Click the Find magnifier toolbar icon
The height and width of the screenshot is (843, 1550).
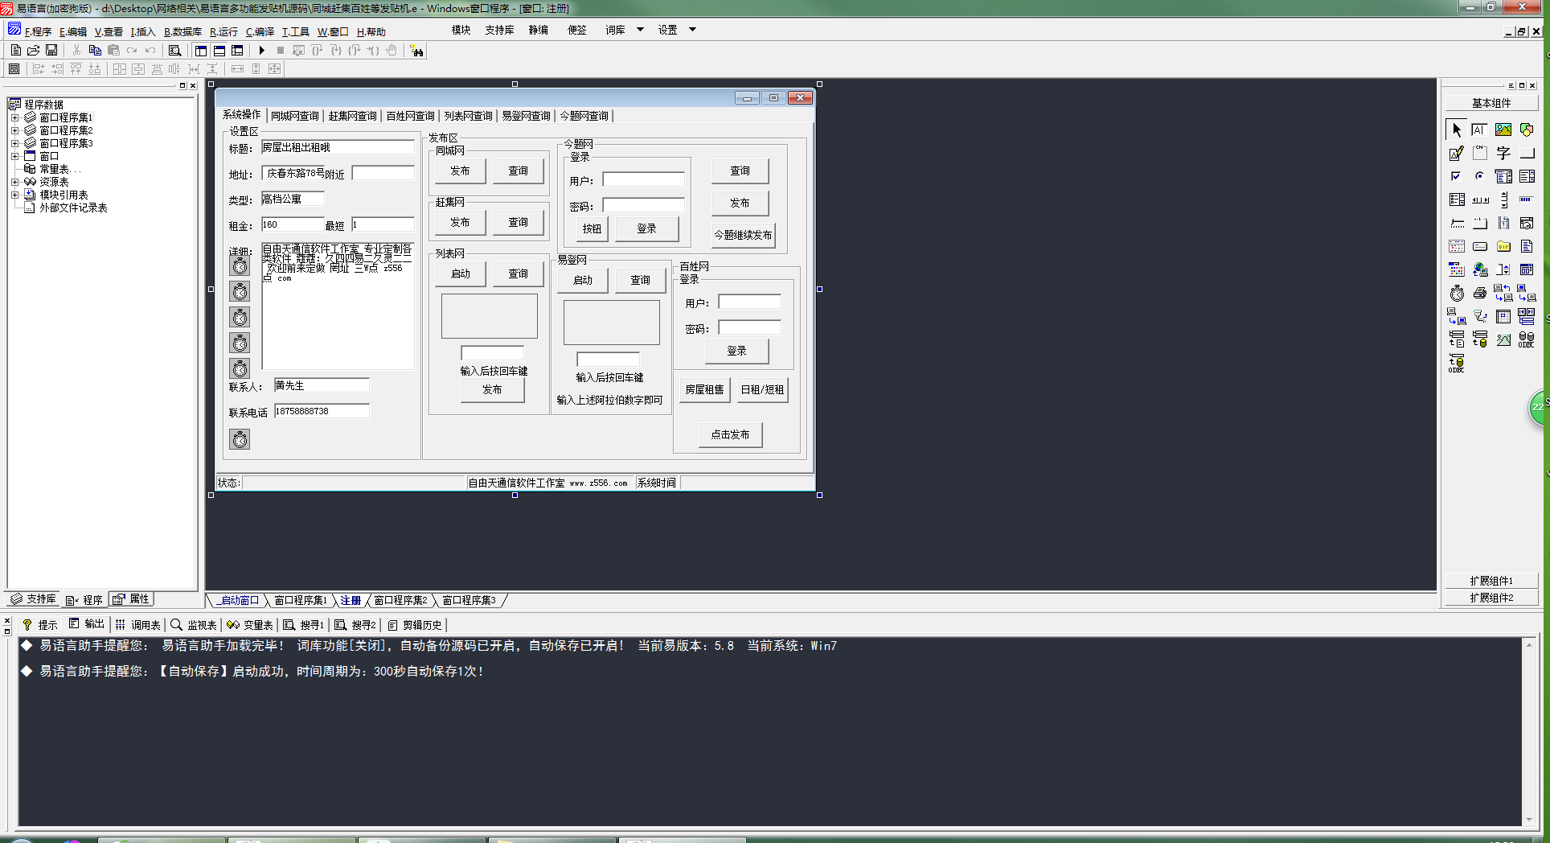174,50
